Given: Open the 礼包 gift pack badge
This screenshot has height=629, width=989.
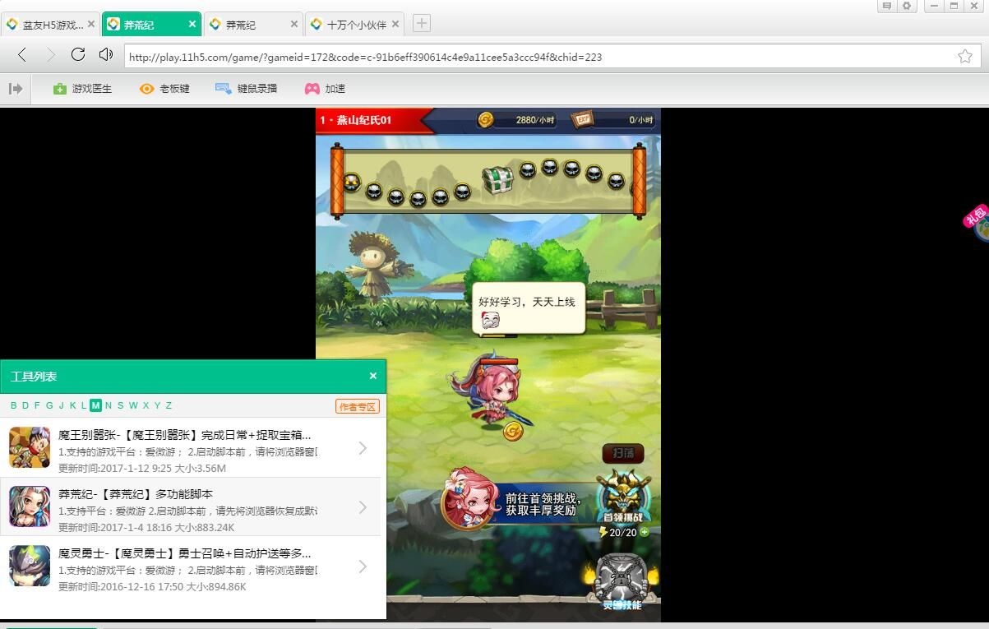Looking at the screenshot, I should pyautogui.click(x=977, y=222).
